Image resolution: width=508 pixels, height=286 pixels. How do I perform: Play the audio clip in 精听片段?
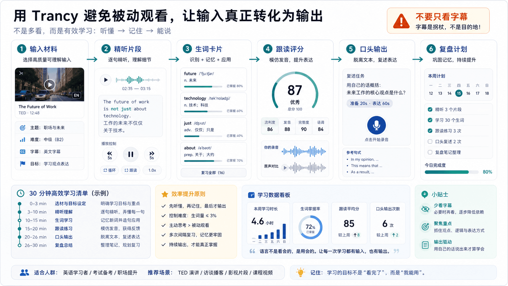coord(105,80)
